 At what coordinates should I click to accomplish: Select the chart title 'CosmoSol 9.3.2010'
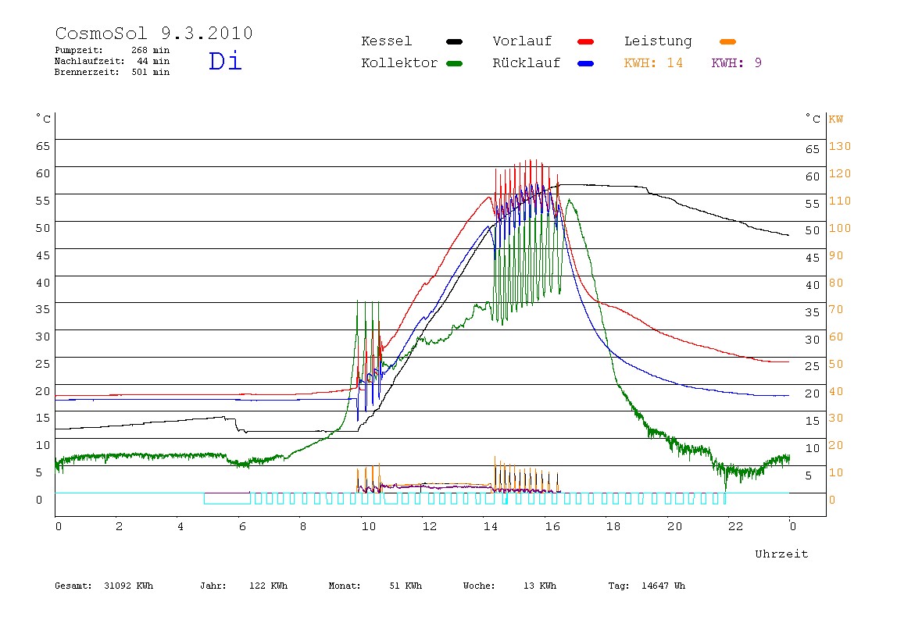[x=154, y=33]
